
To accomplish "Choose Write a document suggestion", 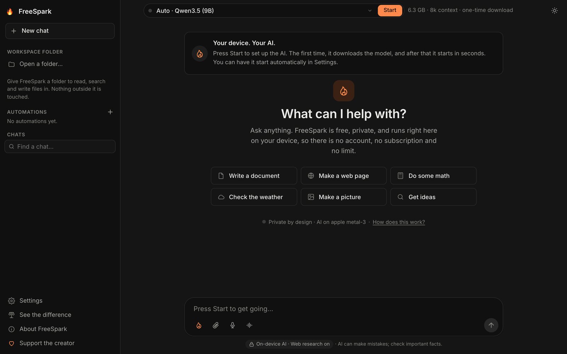I will point(254,176).
